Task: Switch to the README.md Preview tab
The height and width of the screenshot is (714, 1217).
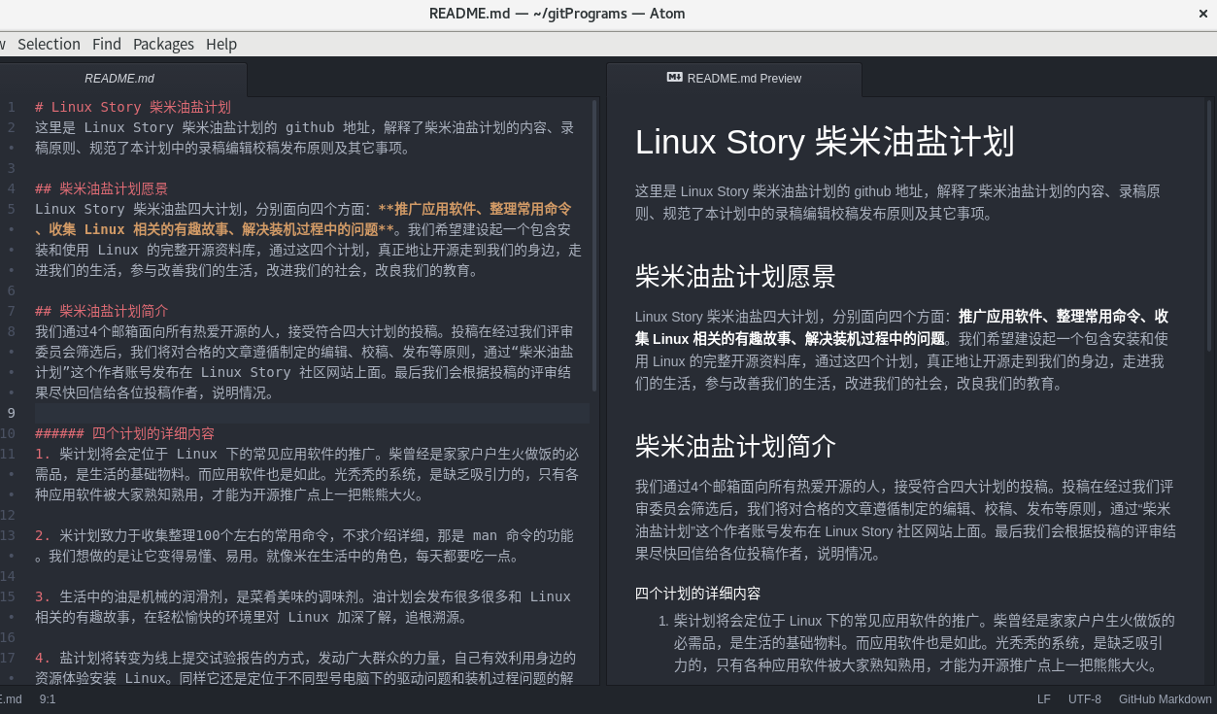Action: [746, 78]
